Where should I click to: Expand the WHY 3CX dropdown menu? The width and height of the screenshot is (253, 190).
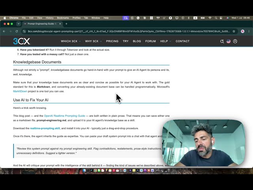tap(93, 41)
